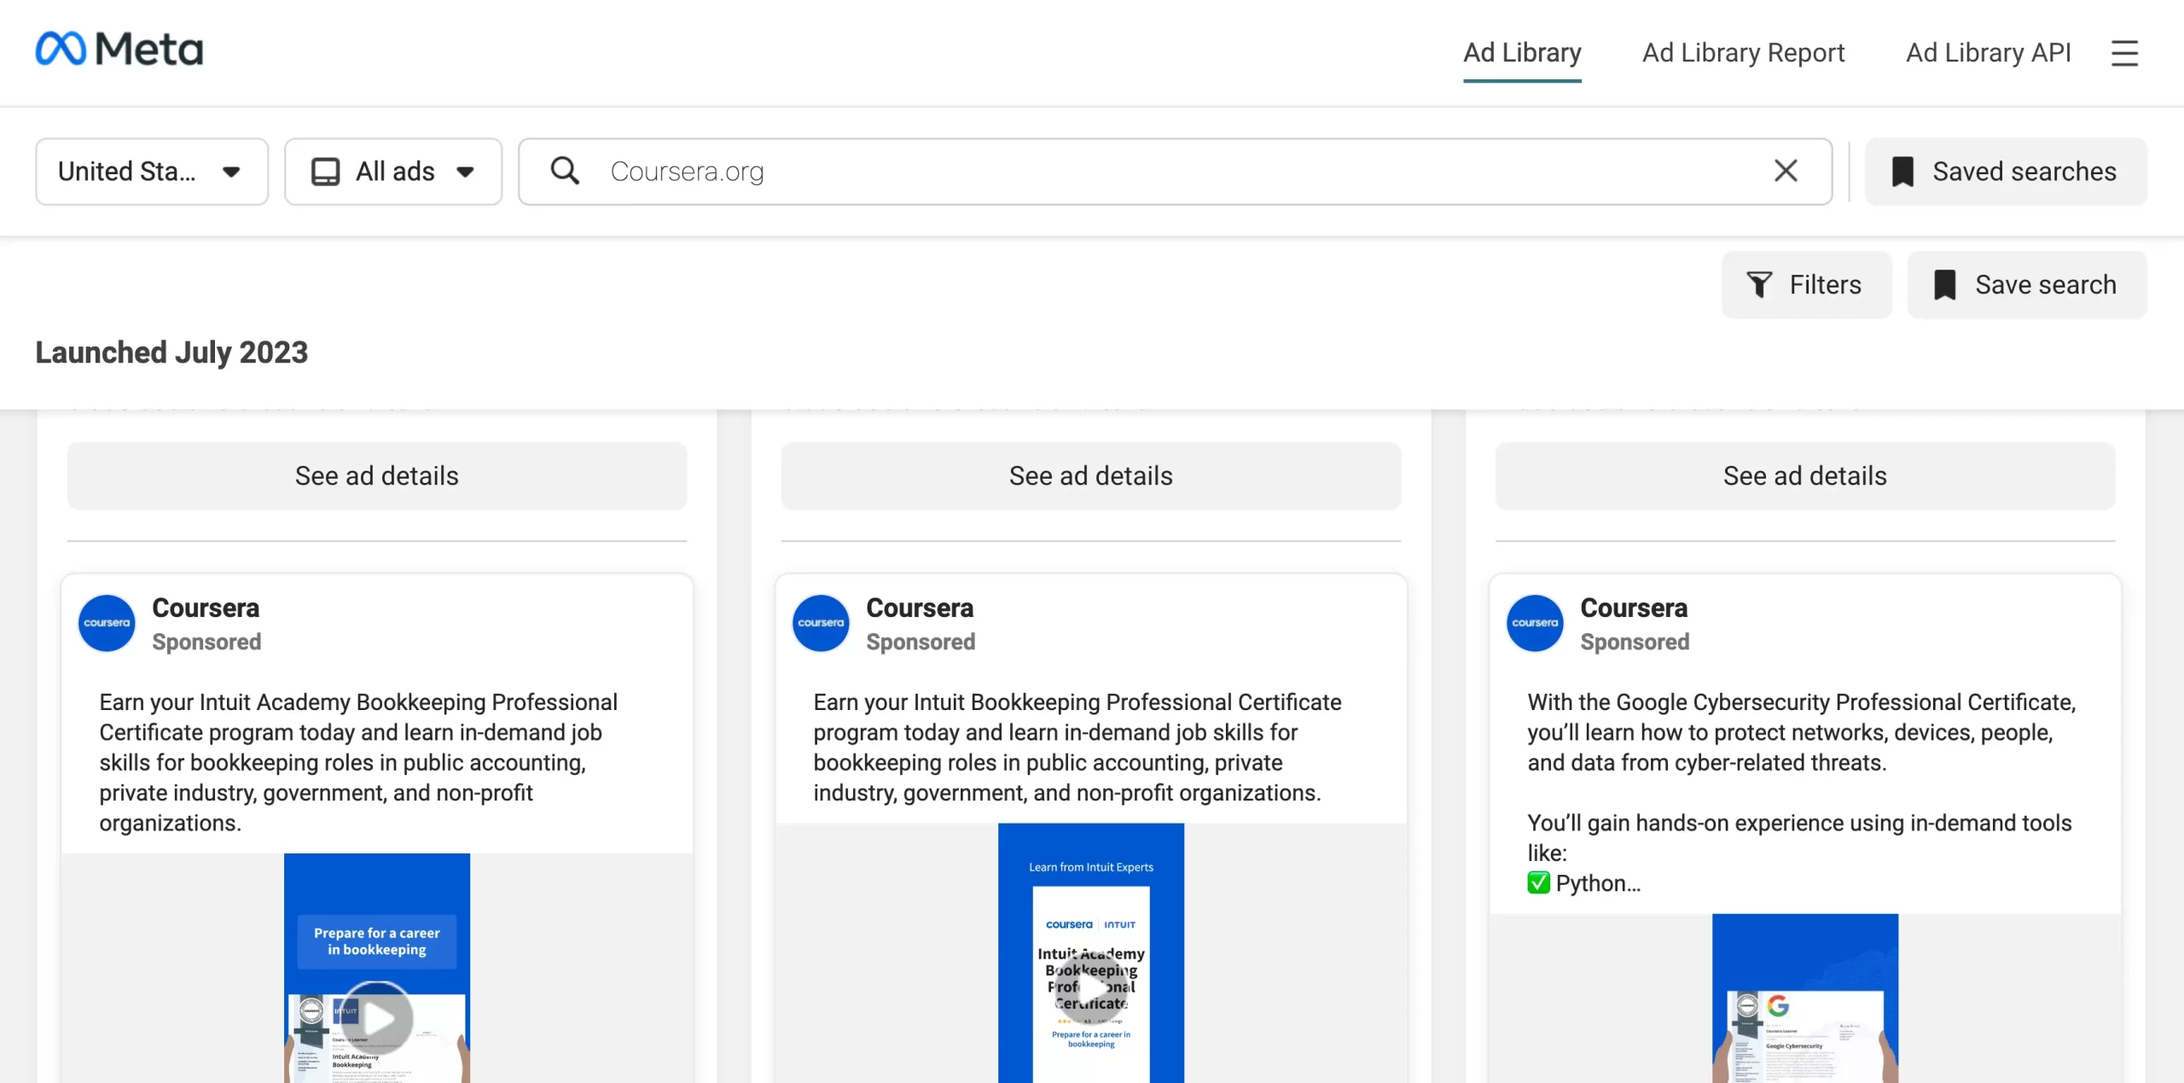Play the Intuit Academy Bookkeeping video in the first ad
Image resolution: width=2184 pixels, height=1083 pixels.
tap(378, 1016)
